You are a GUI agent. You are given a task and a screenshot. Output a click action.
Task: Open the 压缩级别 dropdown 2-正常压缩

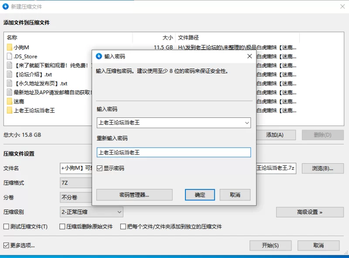click(x=92, y=212)
